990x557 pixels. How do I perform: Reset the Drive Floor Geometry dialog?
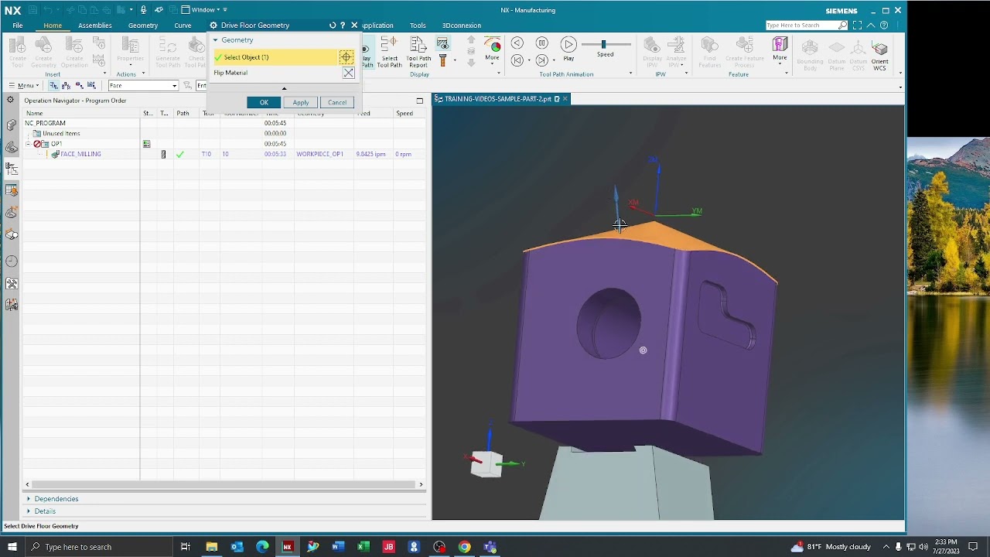(333, 26)
